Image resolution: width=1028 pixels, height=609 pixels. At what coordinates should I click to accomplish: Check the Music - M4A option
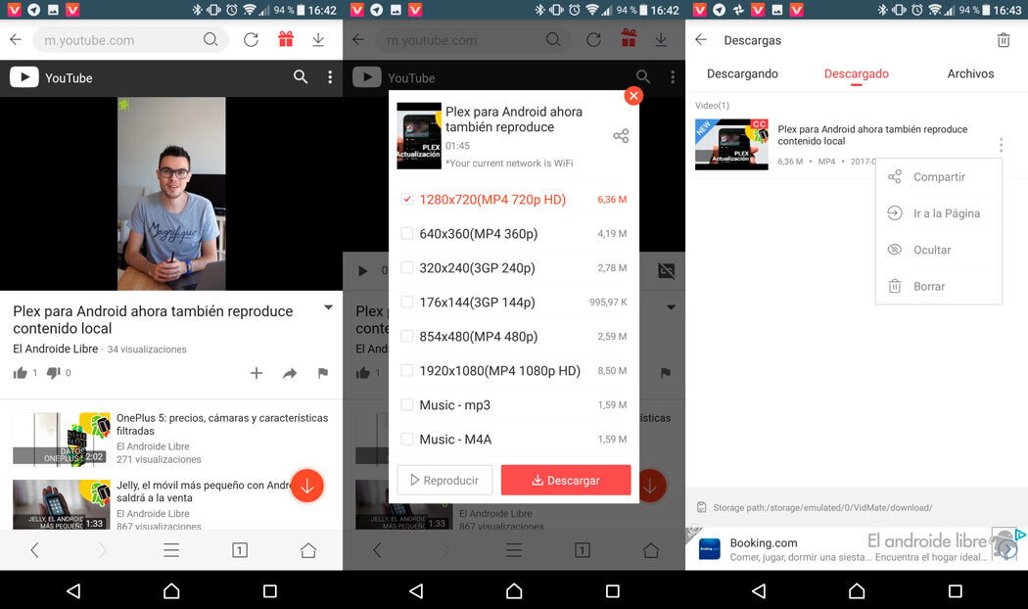(x=407, y=440)
